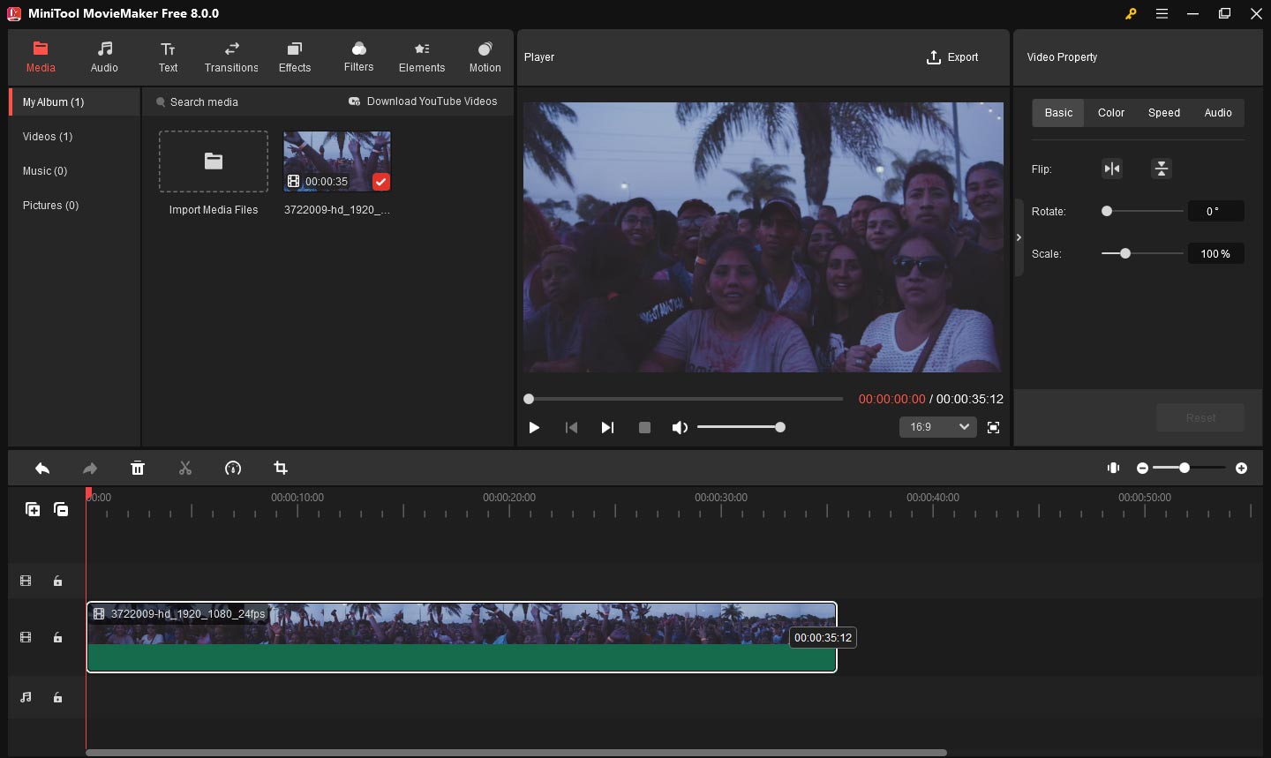
Task: Zoom in the timeline
Action: tap(1242, 468)
